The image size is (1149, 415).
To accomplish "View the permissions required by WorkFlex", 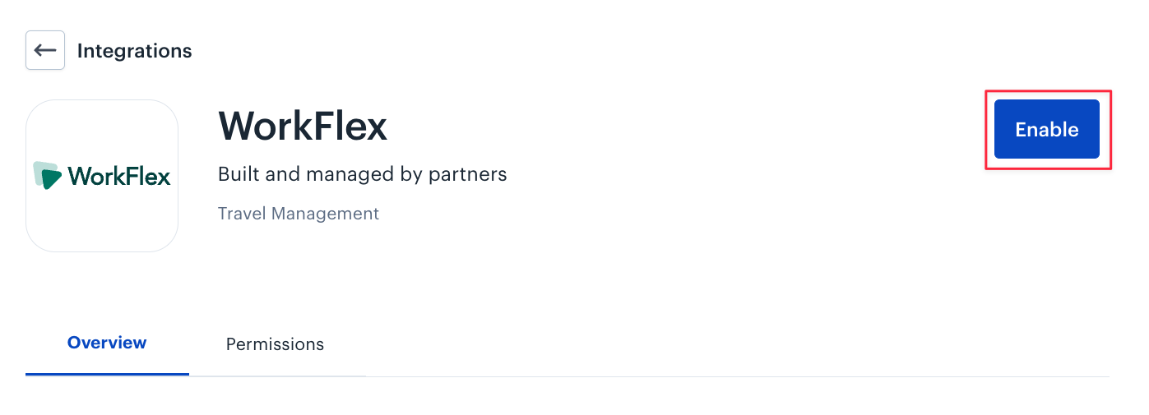I will point(275,344).
